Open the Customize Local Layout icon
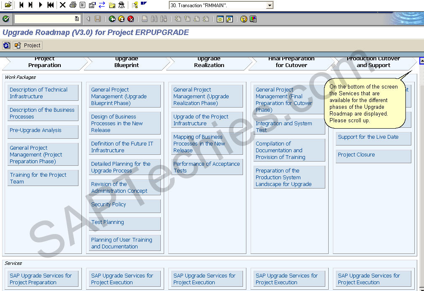 tap(253, 19)
